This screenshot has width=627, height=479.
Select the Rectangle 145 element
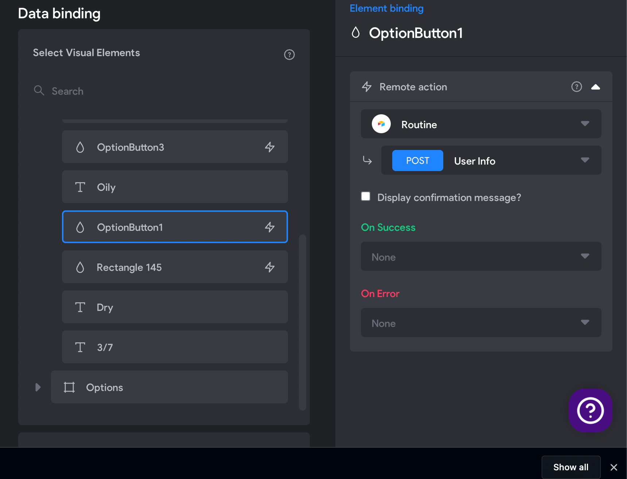click(175, 267)
